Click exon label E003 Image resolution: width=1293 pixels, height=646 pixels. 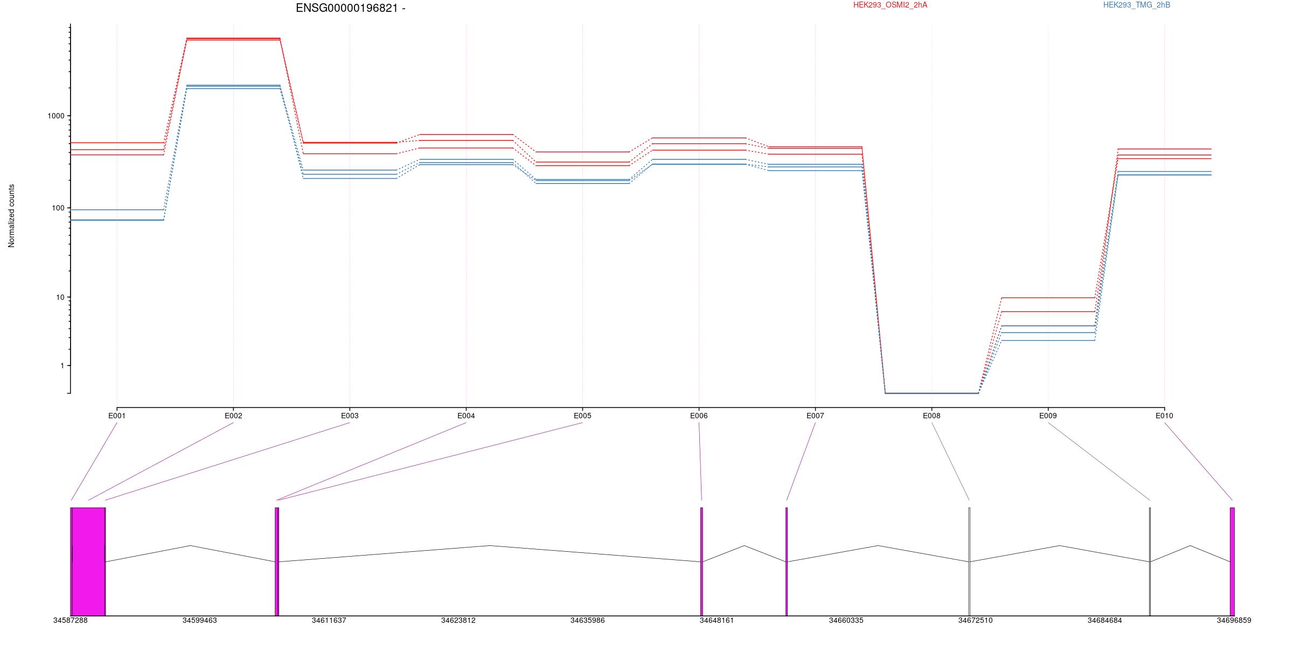coord(350,416)
